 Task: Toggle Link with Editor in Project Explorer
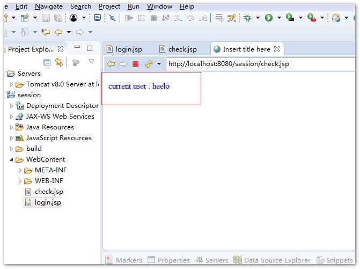pyautogui.click(x=59, y=62)
